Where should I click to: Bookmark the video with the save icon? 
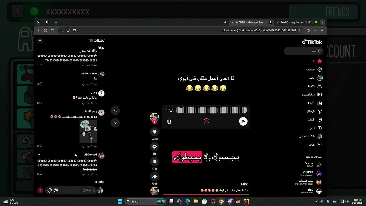click(155, 162)
